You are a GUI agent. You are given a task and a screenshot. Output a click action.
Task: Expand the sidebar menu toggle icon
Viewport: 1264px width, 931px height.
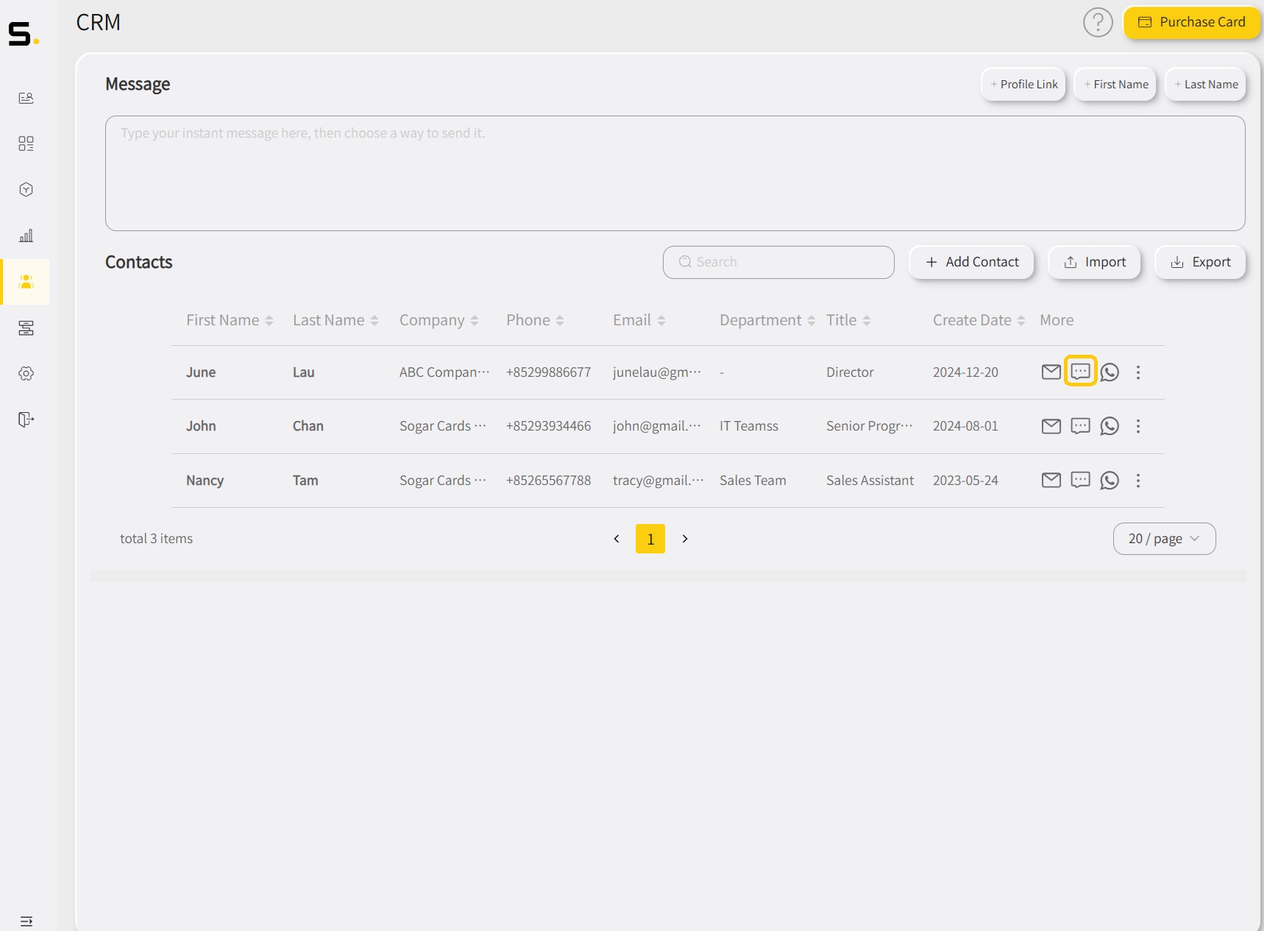click(26, 921)
